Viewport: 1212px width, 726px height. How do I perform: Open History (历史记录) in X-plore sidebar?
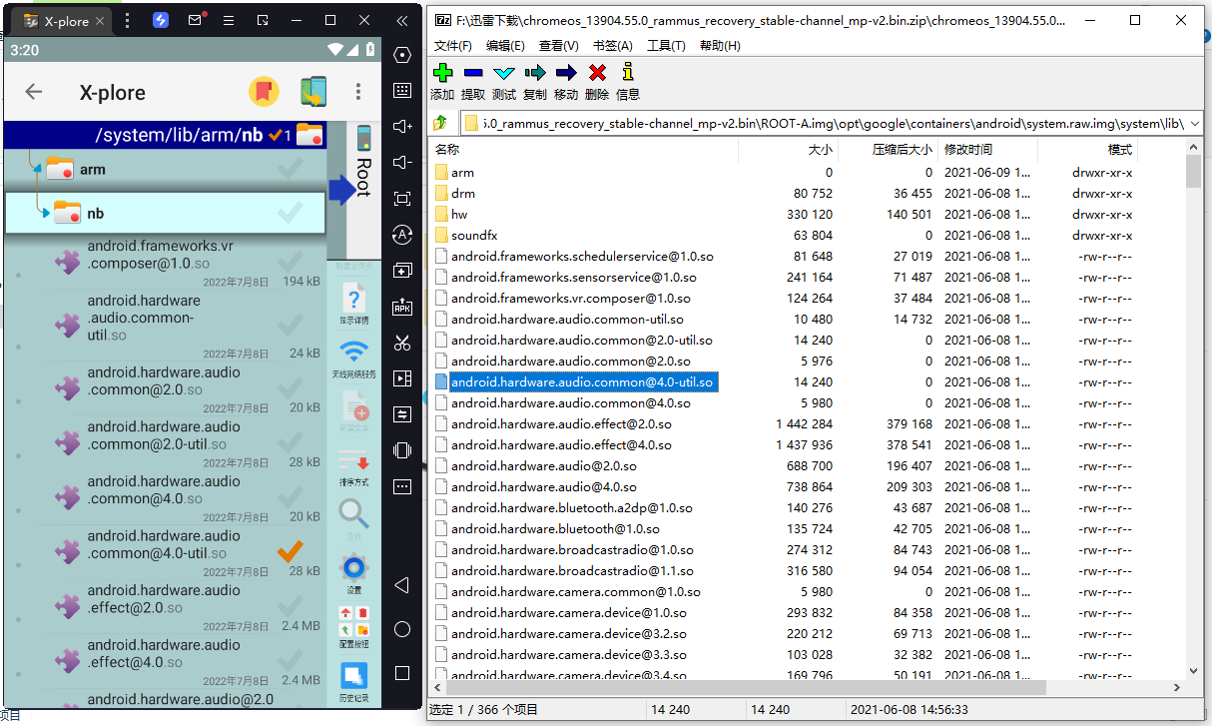(x=353, y=682)
